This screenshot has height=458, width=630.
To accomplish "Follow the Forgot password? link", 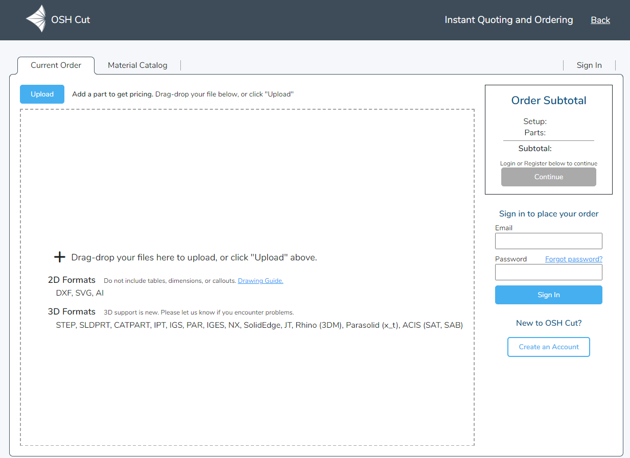I will click(x=573, y=259).
